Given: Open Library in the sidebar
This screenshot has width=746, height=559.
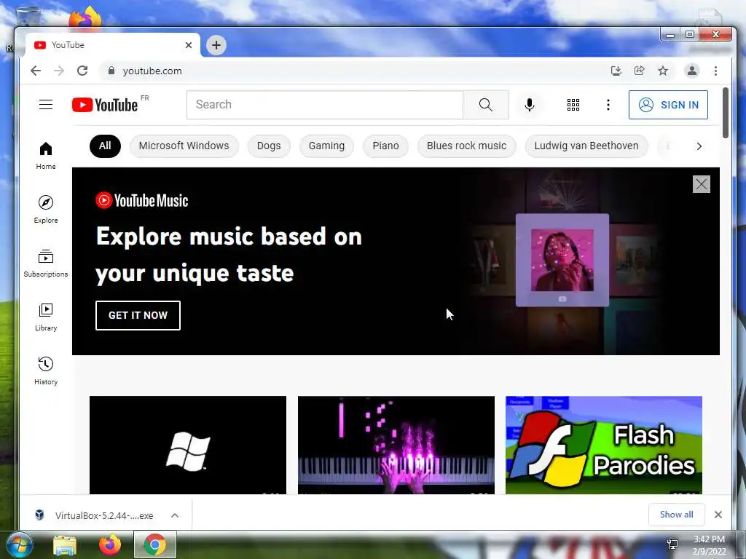Looking at the screenshot, I should [46, 317].
